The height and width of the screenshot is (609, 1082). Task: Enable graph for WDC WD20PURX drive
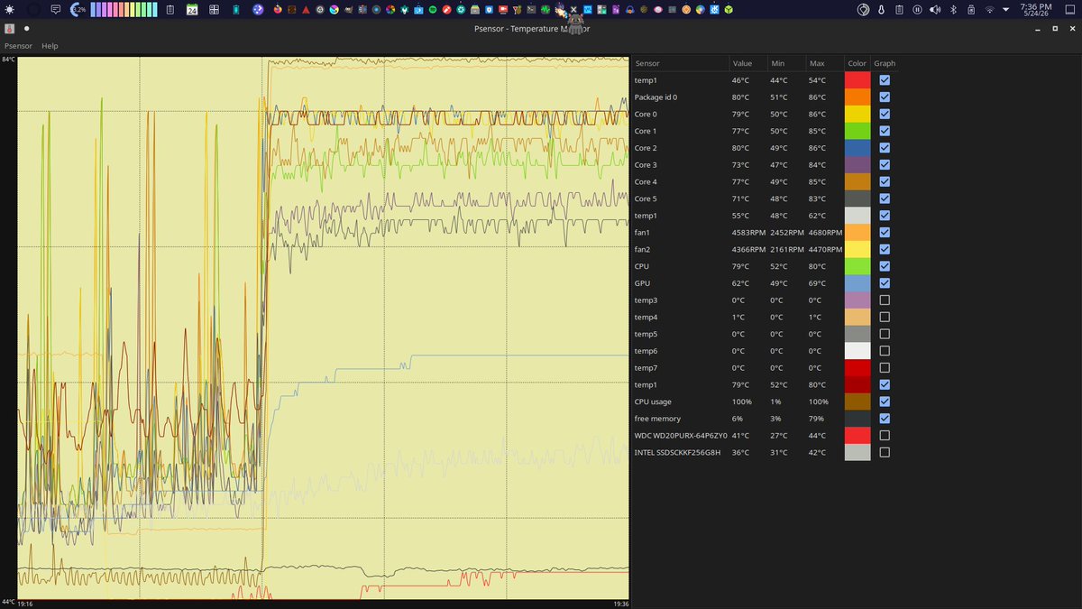click(x=885, y=435)
